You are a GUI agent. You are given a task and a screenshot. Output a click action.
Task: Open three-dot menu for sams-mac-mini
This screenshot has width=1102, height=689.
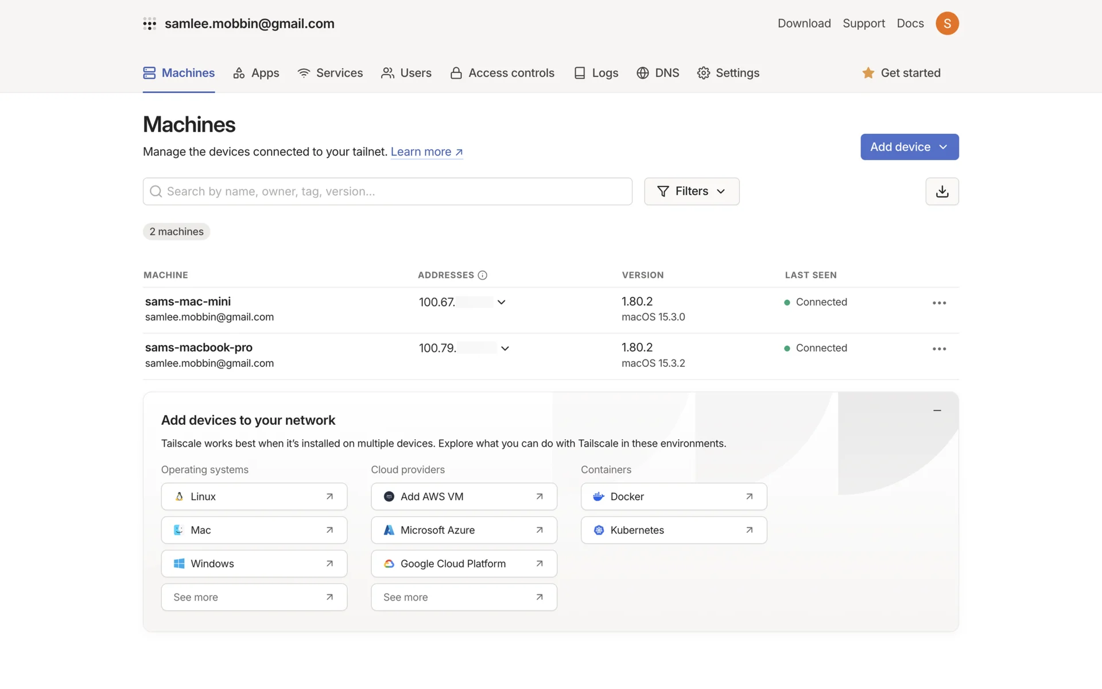(x=939, y=303)
